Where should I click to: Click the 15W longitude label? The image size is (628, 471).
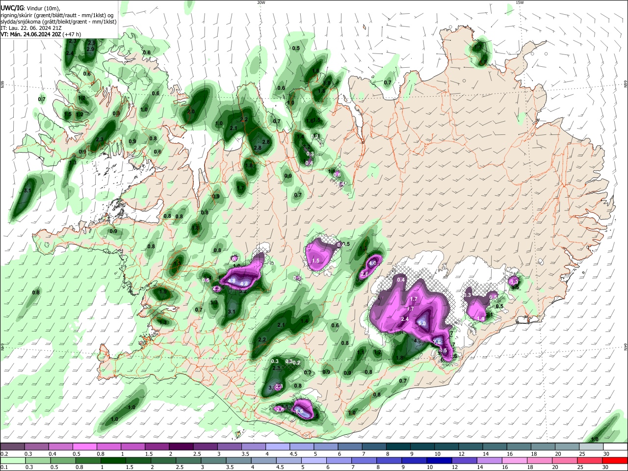point(520,2)
